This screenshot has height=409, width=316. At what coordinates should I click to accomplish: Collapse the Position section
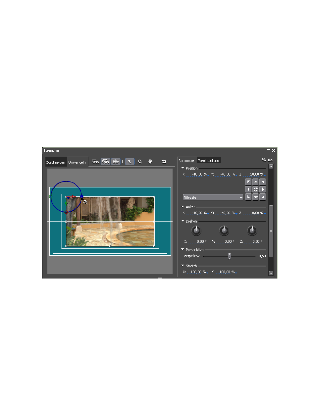point(183,168)
